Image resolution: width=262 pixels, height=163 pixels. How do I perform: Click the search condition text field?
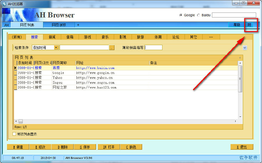point(84,48)
